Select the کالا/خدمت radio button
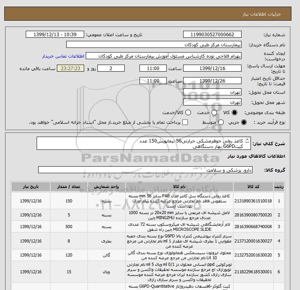This screenshot has width=300, height=290. pyautogui.click(x=188, y=112)
